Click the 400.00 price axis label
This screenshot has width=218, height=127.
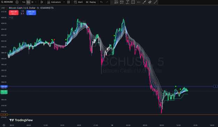pos(4,41)
